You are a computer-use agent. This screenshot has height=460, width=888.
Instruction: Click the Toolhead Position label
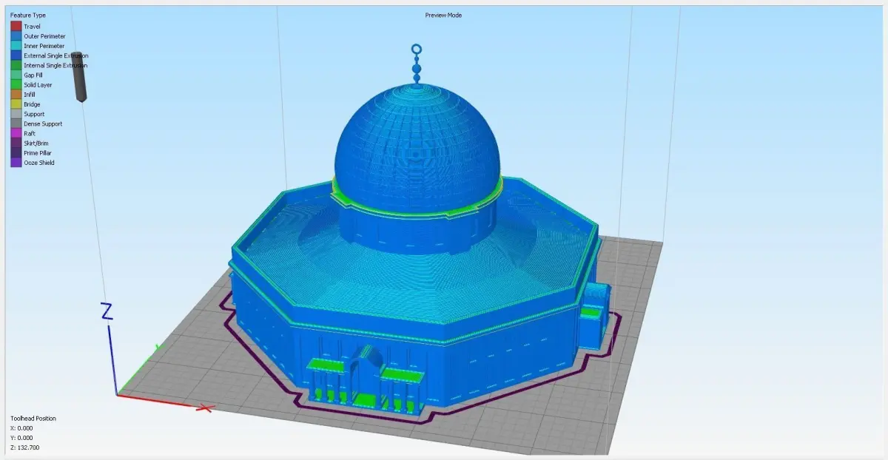point(33,419)
